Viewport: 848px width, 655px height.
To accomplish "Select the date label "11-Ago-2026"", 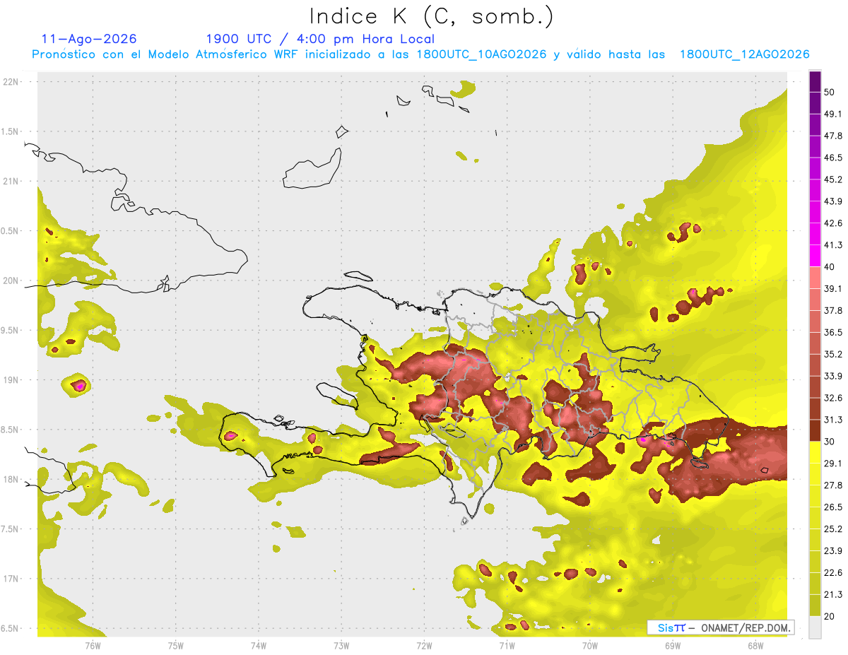I will pos(89,39).
